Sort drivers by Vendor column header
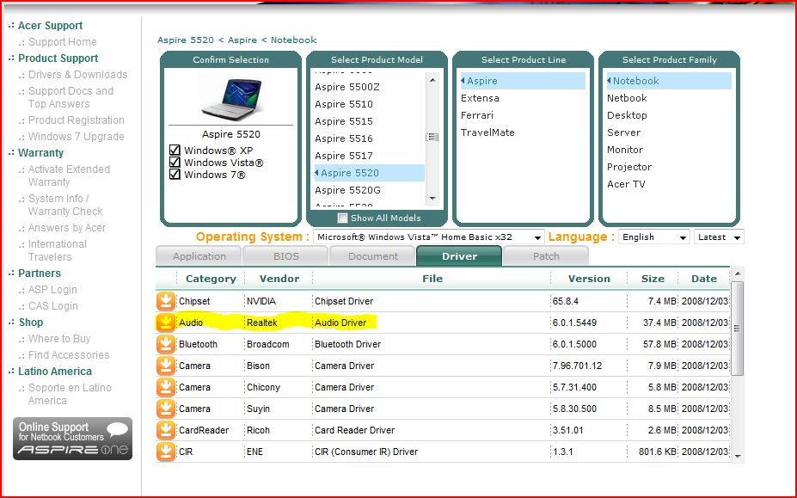The height and width of the screenshot is (498, 797). coord(279,279)
